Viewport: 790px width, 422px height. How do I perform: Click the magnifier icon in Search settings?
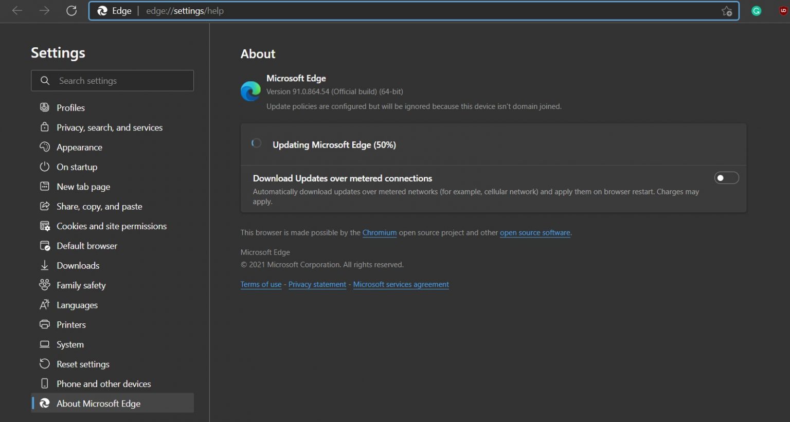[x=45, y=81]
